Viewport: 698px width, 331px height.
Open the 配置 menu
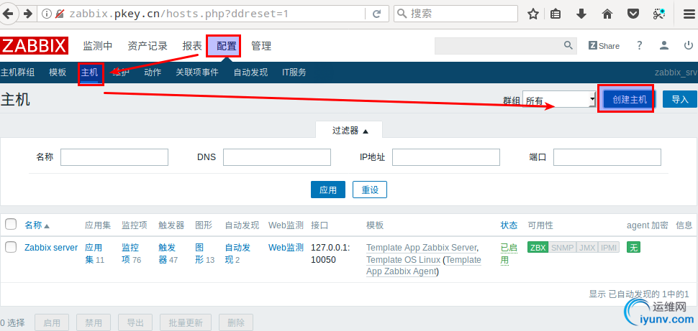coord(227,46)
